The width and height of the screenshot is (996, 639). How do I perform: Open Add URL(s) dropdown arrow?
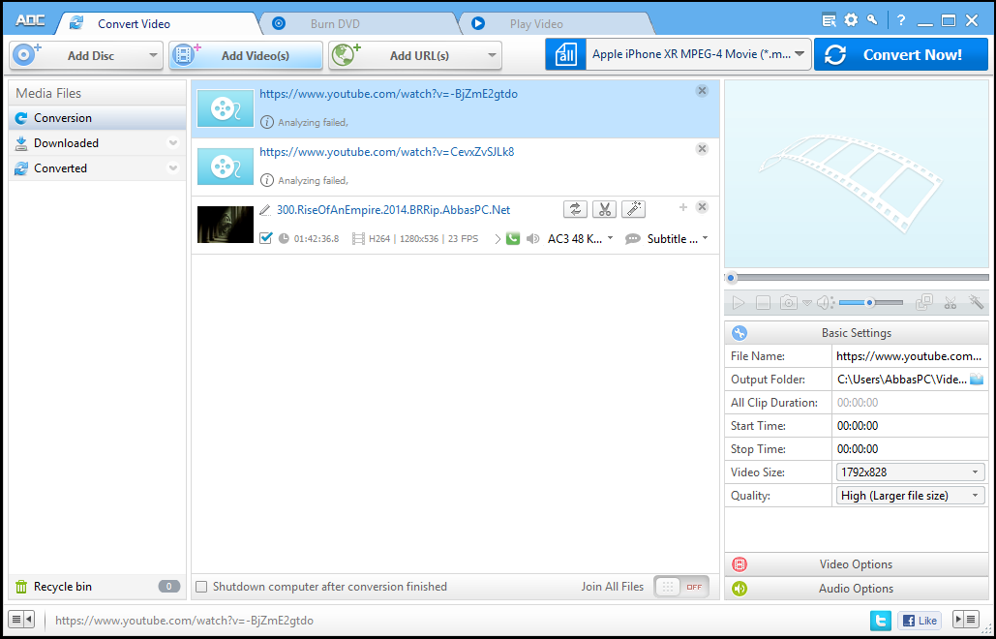tap(492, 56)
